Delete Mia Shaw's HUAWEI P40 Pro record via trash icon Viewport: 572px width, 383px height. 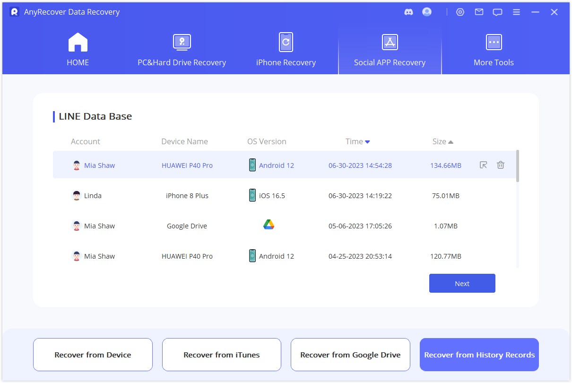(x=501, y=165)
